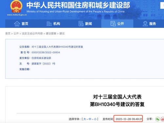Share via the WeChat icon
The image size is (164, 123).
click(x=157, y=119)
